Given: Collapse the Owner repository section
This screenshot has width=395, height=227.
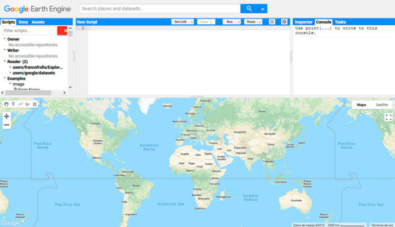Looking at the screenshot, I should pos(5,39).
